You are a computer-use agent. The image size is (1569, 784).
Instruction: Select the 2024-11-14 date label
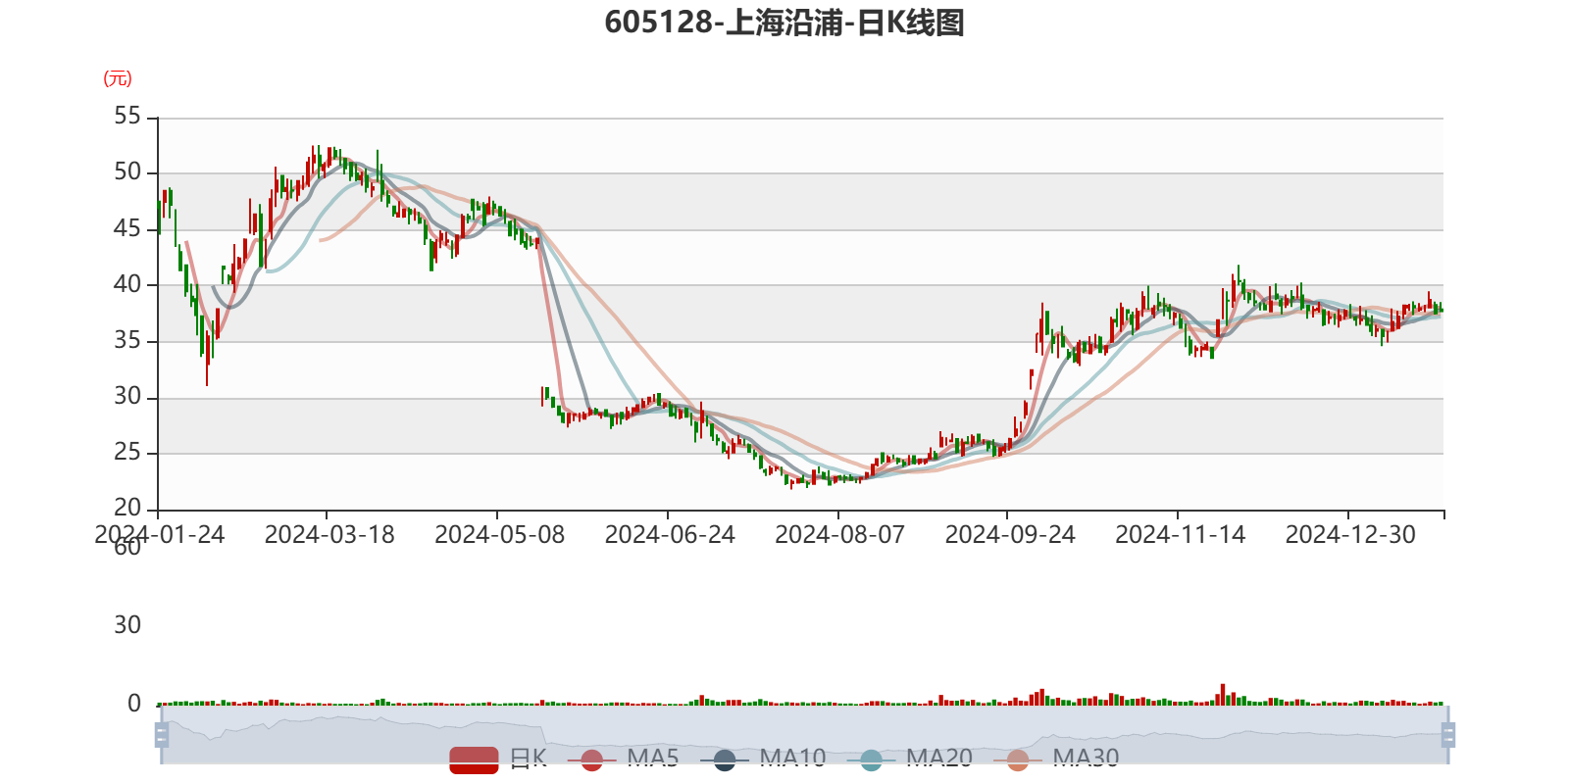[x=1181, y=535]
